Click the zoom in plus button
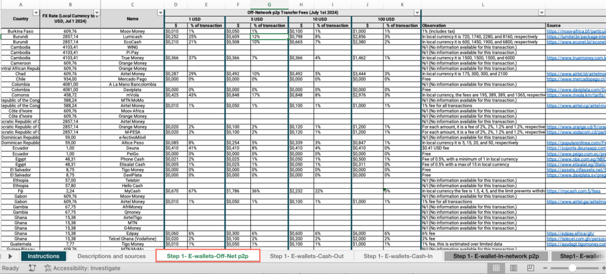This screenshot has height=274, width=606. [604, 268]
